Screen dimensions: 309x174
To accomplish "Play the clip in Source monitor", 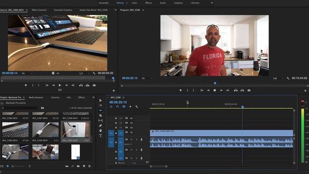I will [x=60, y=85].
